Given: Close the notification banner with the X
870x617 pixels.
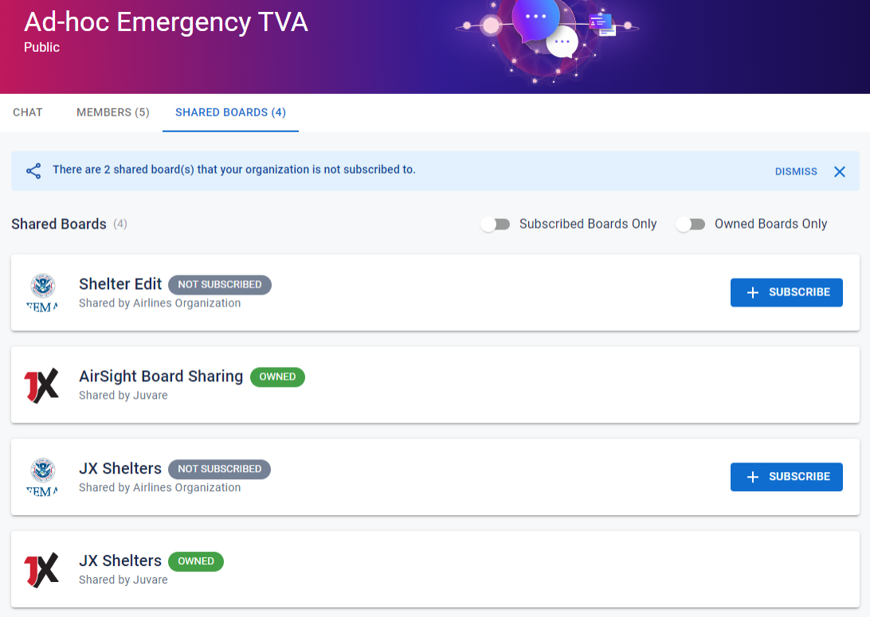Looking at the screenshot, I should point(839,170).
